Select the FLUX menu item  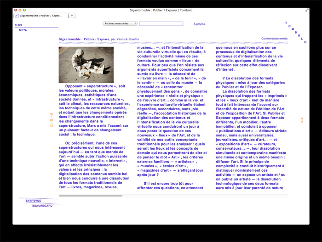(18, 25)
